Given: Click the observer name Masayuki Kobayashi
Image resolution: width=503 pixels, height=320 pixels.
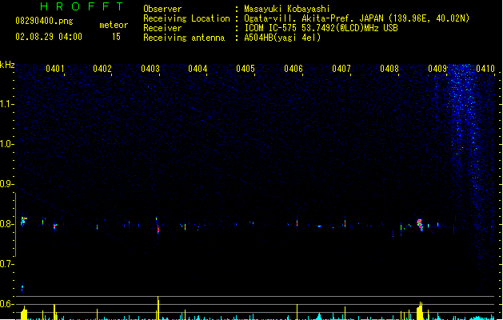Looking at the screenshot, I should coord(287,9).
